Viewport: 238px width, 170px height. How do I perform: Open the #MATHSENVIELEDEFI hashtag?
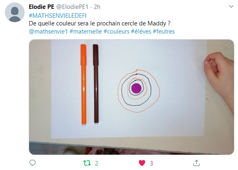pyautogui.click(x=58, y=16)
